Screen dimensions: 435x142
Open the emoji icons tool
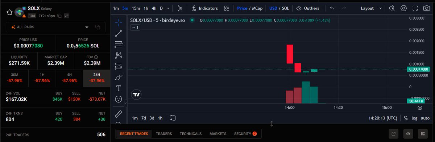pos(119,99)
